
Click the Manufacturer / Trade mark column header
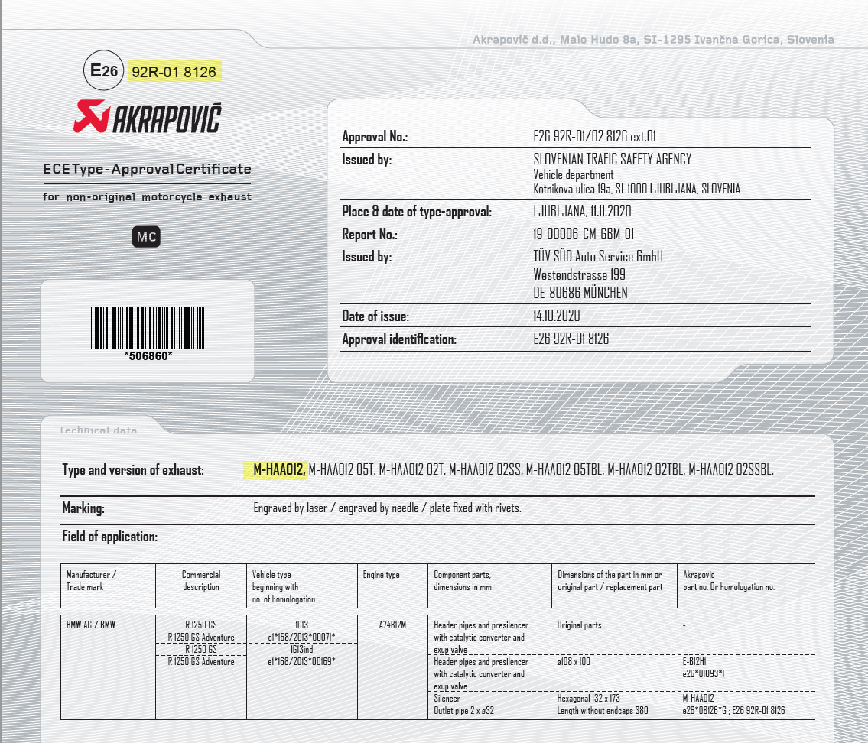pos(91,580)
